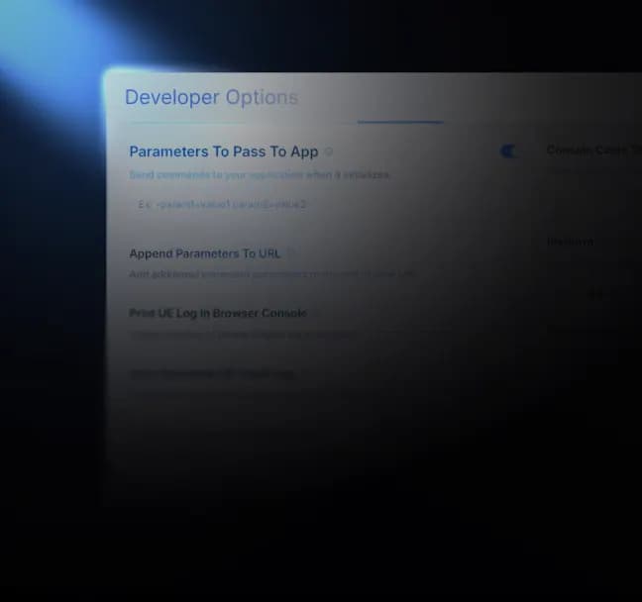Click the underlined active tab indicator
Image resolution: width=642 pixels, height=602 pixels.
[400, 122]
